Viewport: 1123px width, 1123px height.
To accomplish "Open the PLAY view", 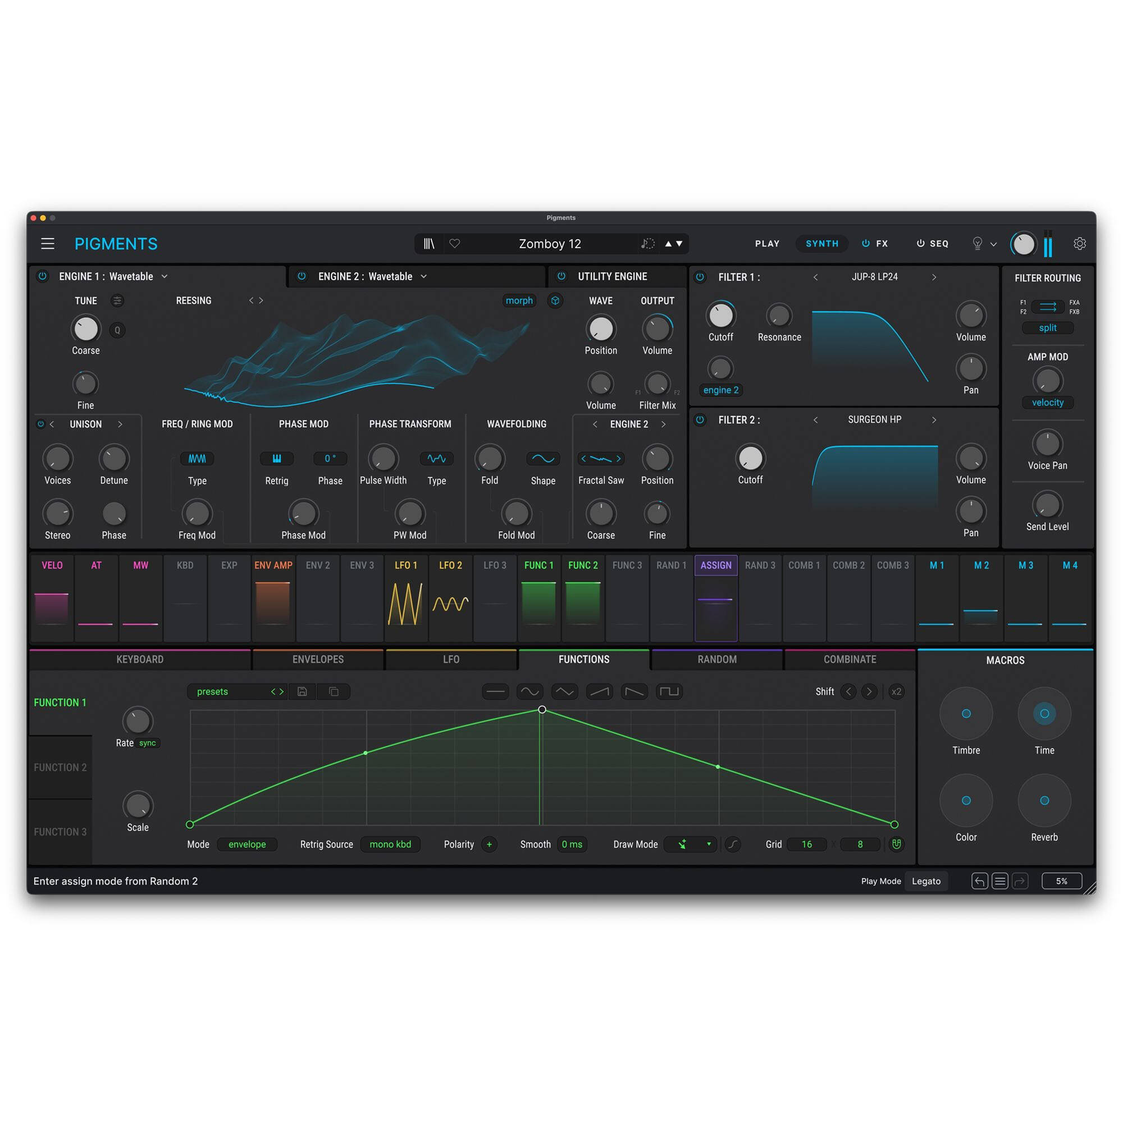I will (767, 244).
